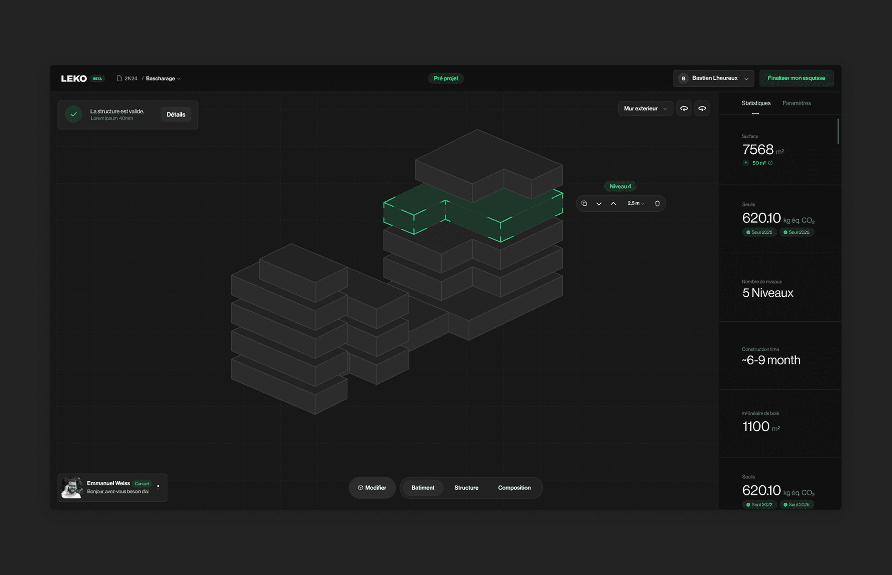892x575 pixels.
Task: Toggle Modifier edit mode
Action: 372,487
